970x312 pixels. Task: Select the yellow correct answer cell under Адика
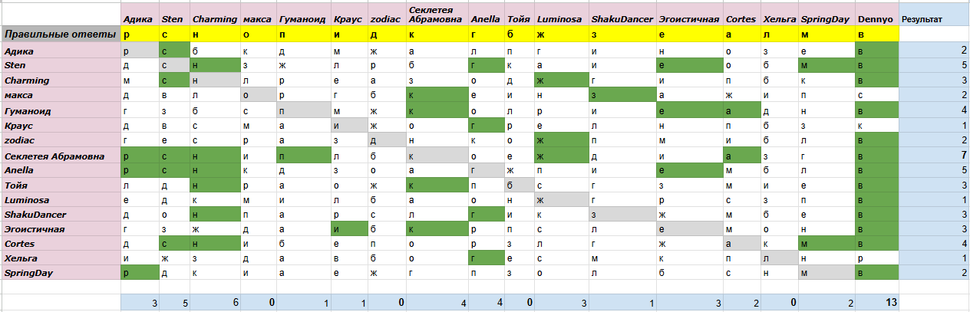click(x=140, y=34)
